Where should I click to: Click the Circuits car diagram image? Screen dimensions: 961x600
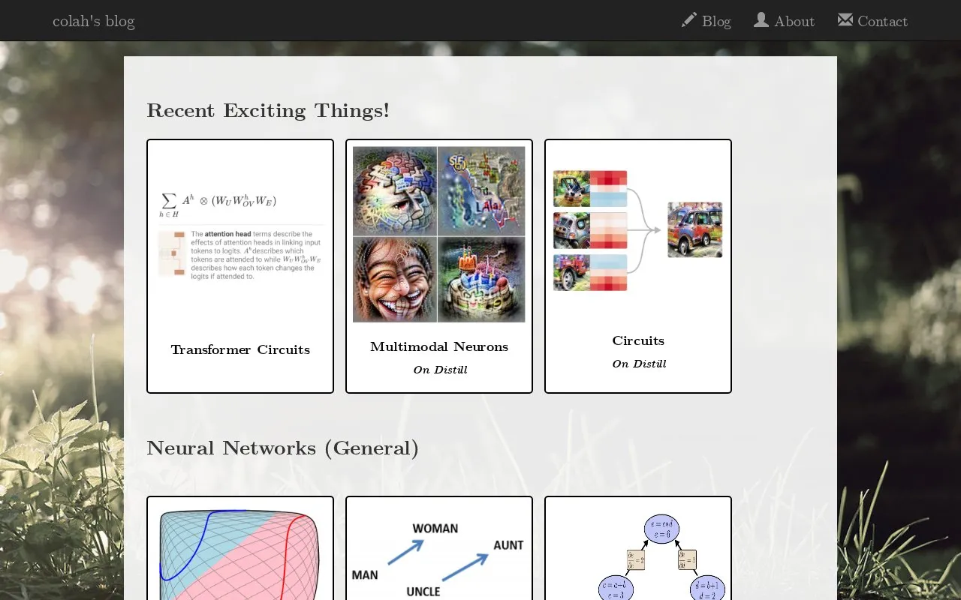(x=638, y=231)
